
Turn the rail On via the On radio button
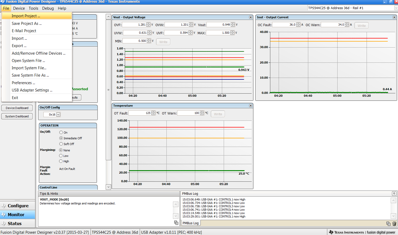click(x=60, y=132)
